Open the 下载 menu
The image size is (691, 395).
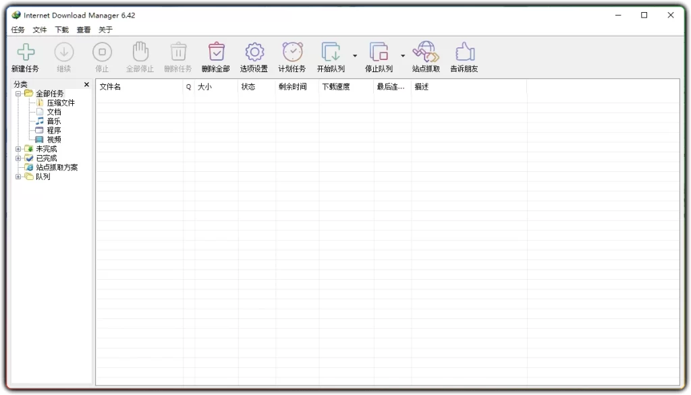(61, 30)
